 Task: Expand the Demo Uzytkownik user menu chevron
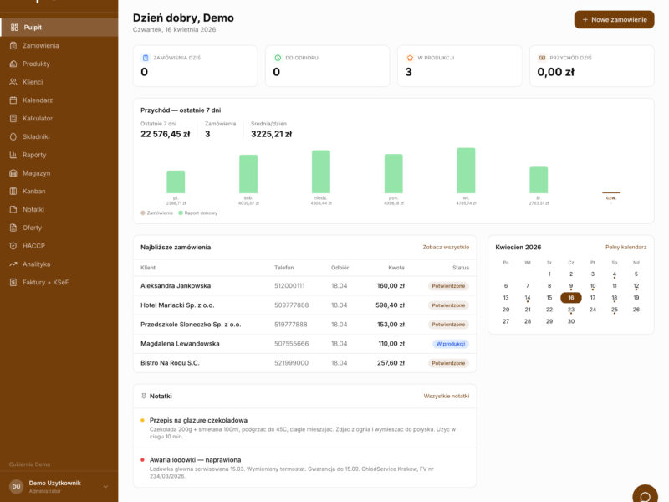pyautogui.click(x=105, y=487)
